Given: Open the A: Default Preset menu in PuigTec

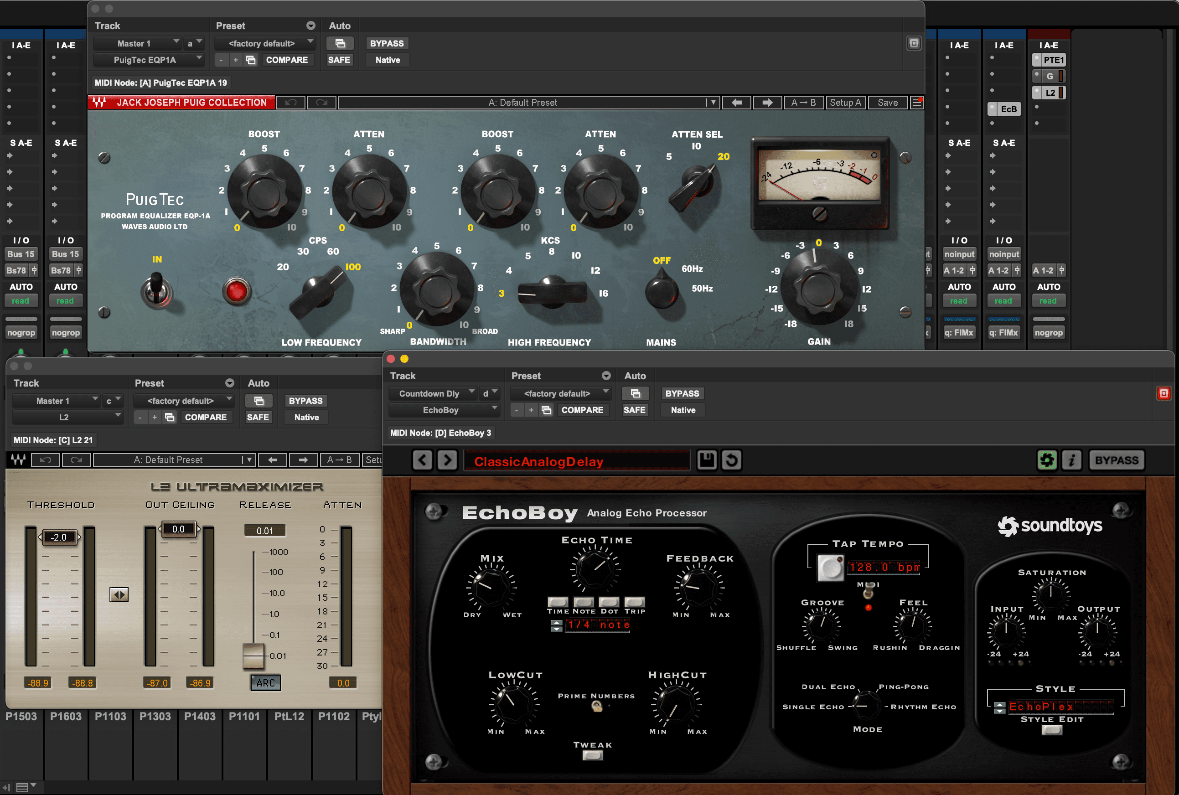Looking at the screenshot, I should pyautogui.click(x=529, y=103).
